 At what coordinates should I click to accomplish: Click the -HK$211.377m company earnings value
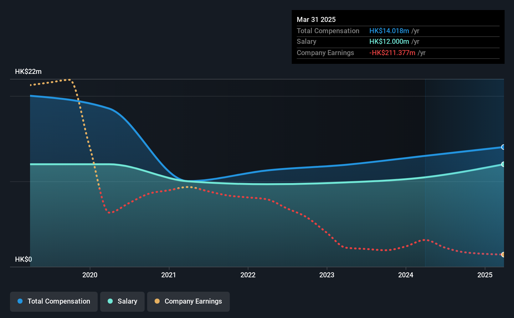pyautogui.click(x=392, y=53)
